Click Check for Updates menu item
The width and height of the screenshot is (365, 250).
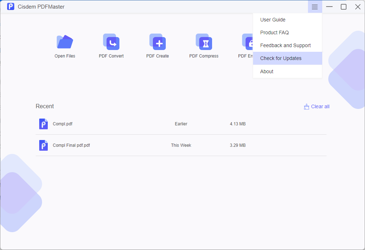[281, 58]
